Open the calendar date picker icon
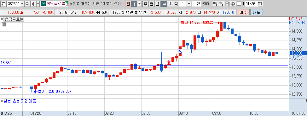 260,4
